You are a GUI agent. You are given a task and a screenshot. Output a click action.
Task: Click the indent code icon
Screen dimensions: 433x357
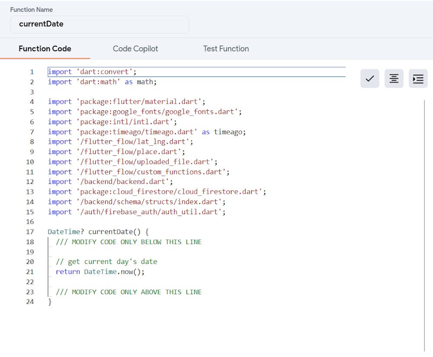click(418, 79)
